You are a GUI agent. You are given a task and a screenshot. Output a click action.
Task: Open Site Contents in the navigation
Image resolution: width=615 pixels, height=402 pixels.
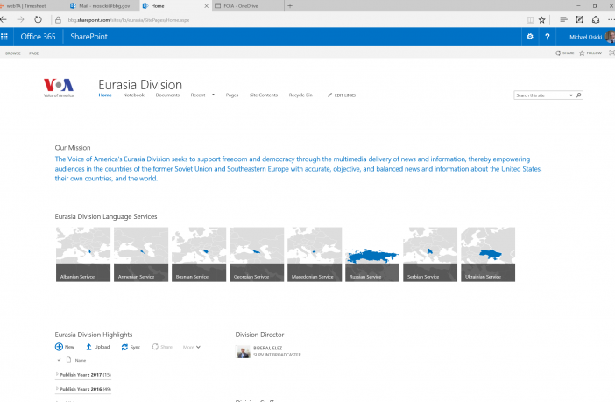[264, 95]
